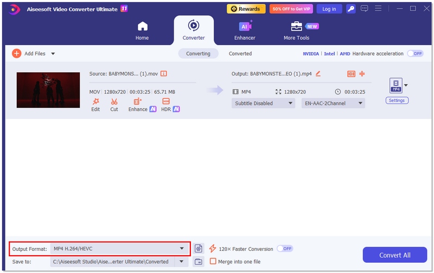Toggle Hardware acceleration switch
The image size is (434, 273).
(x=415, y=54)
